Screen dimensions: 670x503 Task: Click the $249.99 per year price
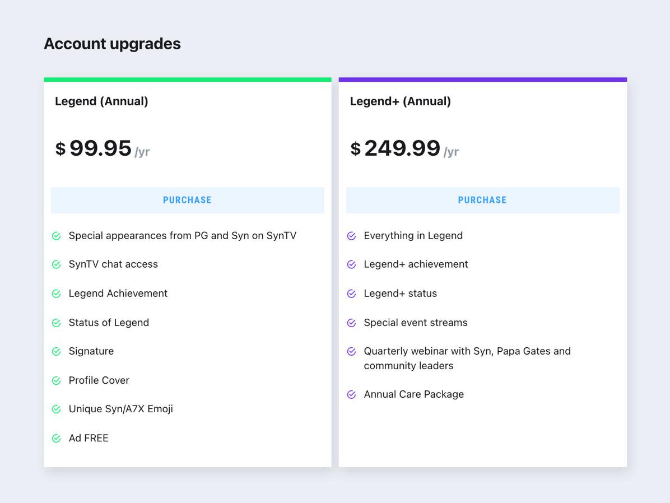[x=404, y=148]
